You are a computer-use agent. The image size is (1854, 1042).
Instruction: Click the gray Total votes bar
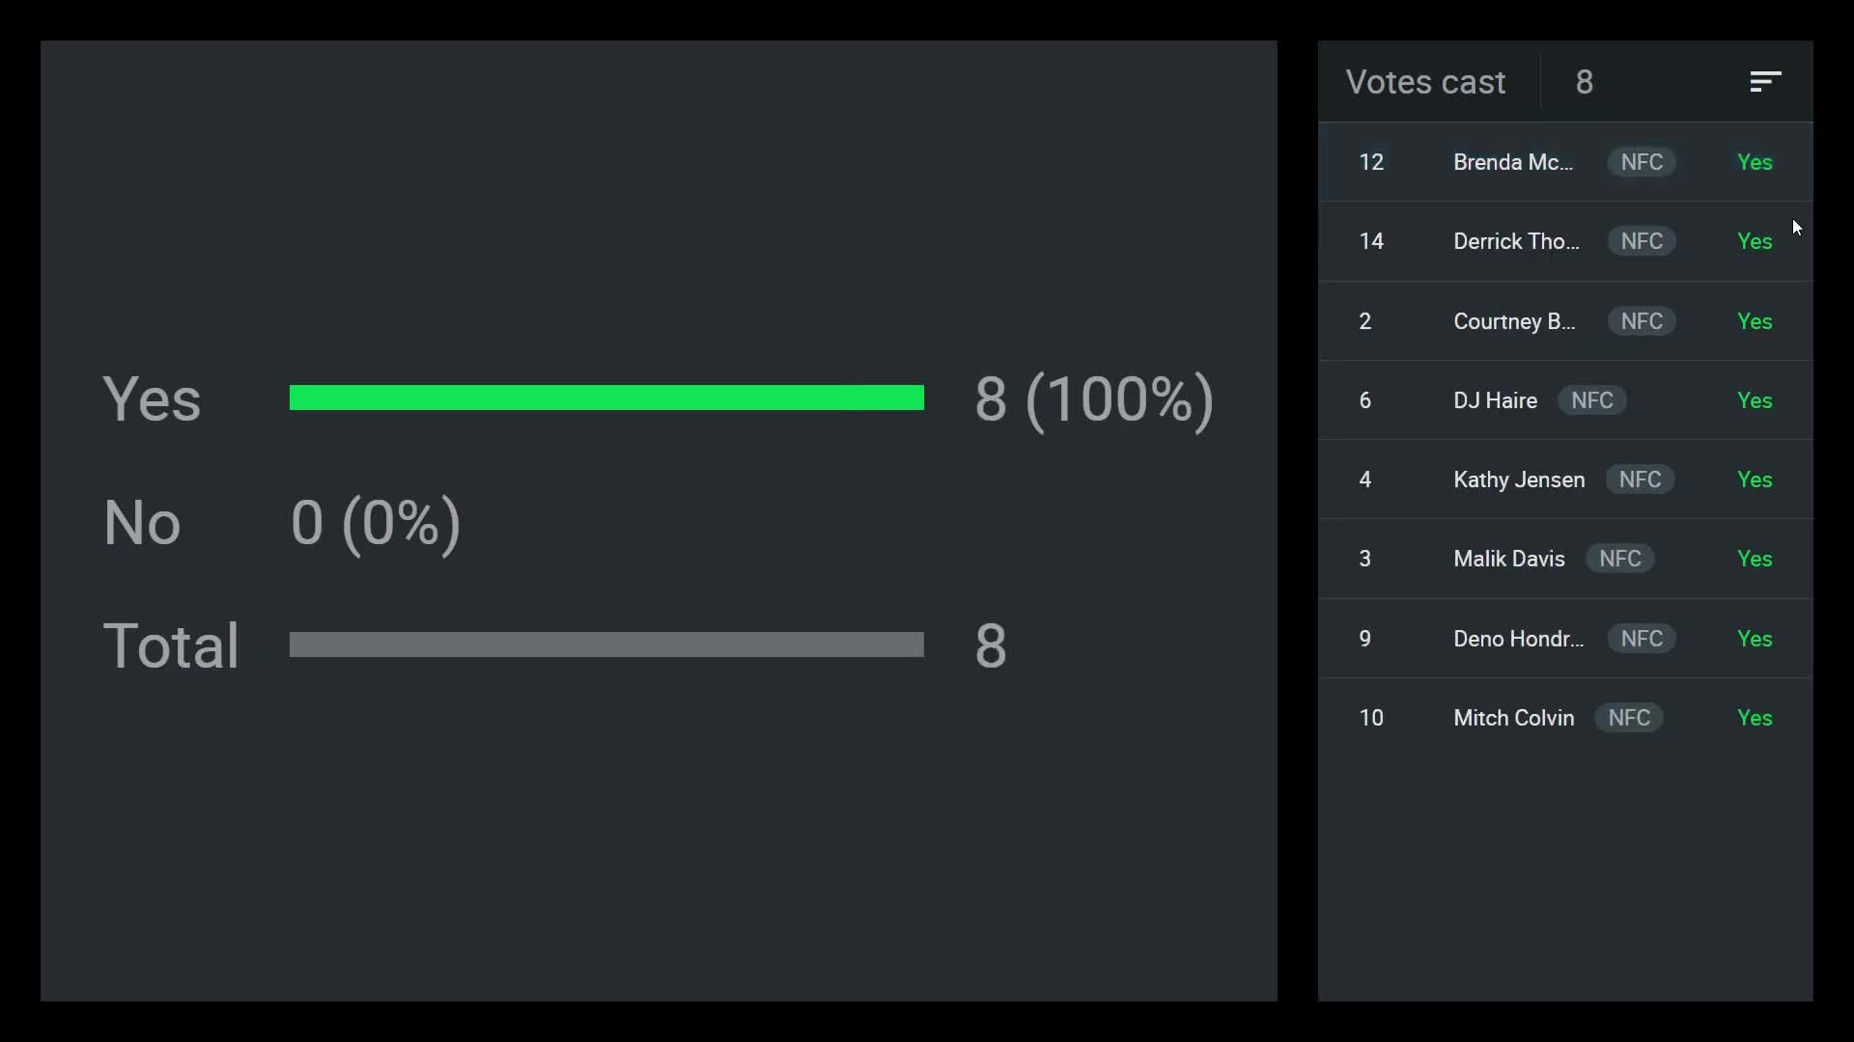click(x=606, y=644)
